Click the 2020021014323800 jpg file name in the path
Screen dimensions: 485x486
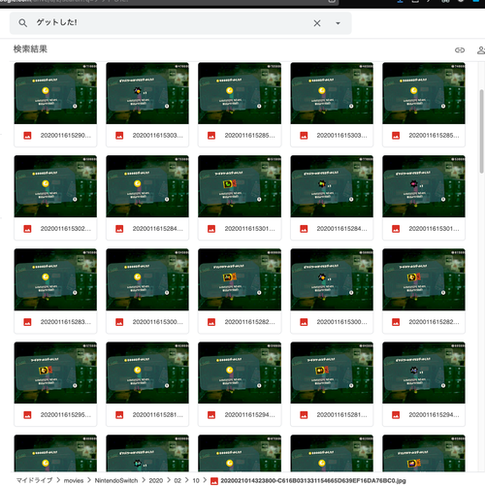click(x=313, y=480)
